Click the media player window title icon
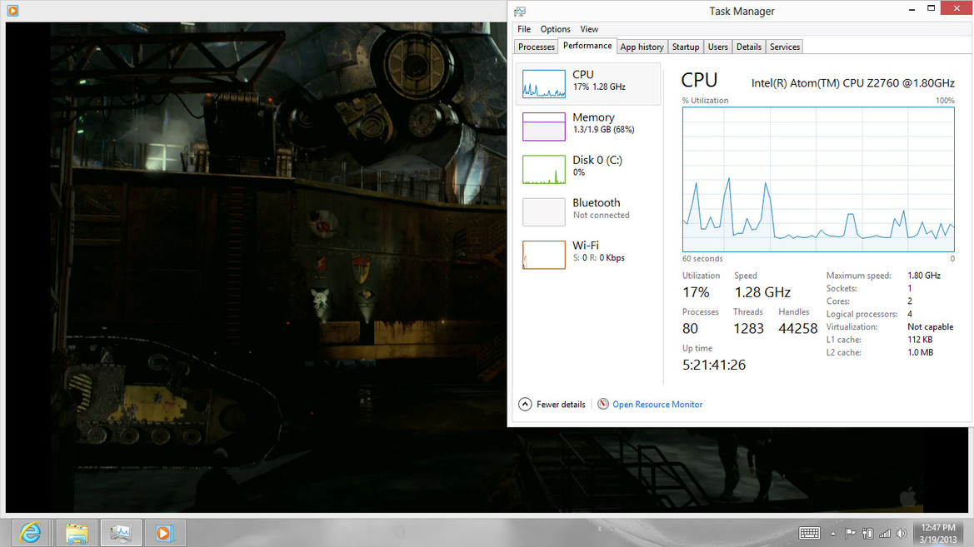The height and width of the screenshot is (547, 974). (x=12, y=11)
